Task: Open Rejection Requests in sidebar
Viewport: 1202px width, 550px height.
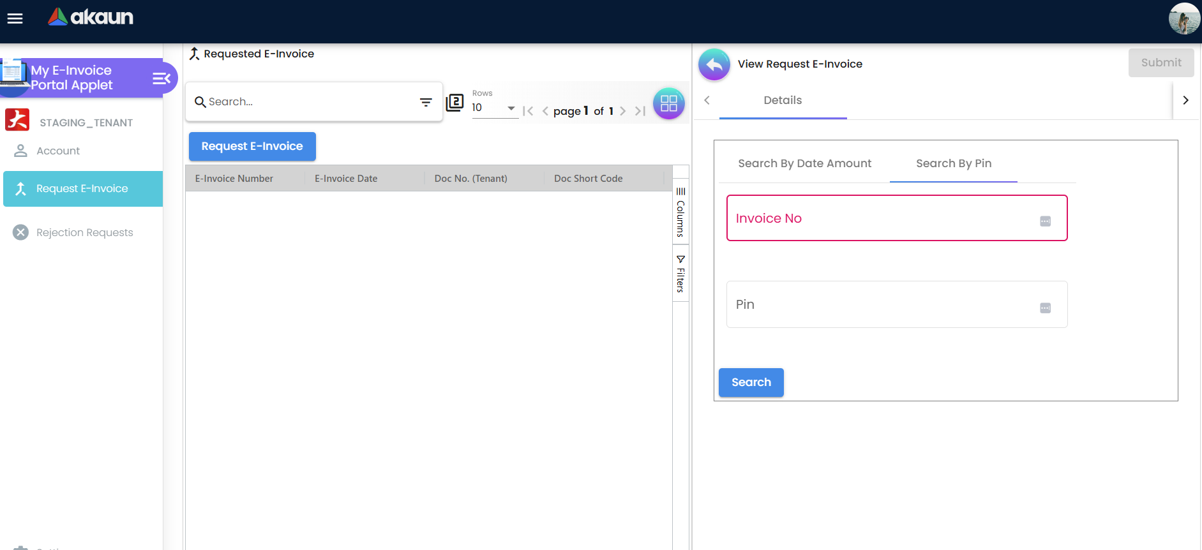Action: [x=85, y=232]
